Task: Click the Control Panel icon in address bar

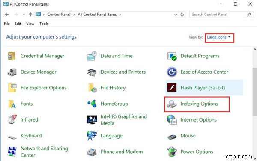Action: (38, 15)
